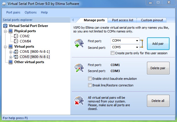Click the COM3 virtual port icon
The width and height of the screenshot is (177, 122).
(16, 57)
